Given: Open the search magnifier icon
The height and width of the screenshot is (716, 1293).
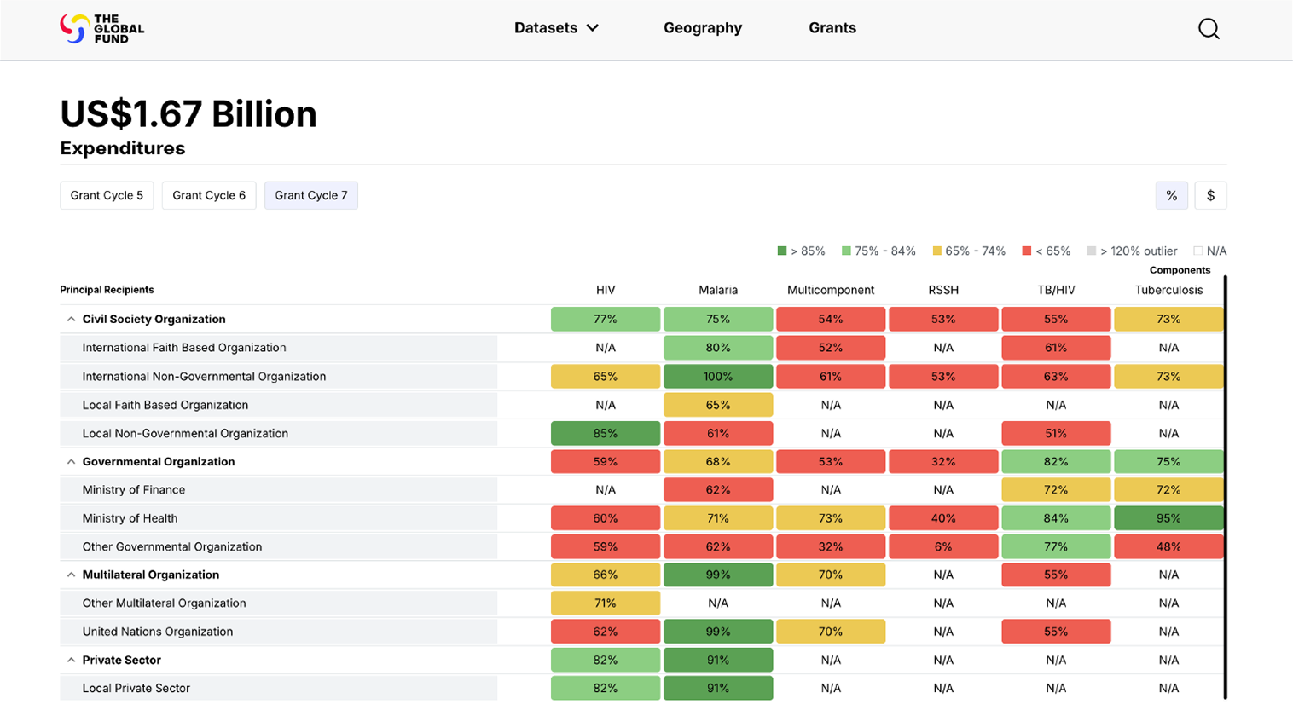Looking at the screenshot, I should (x=1209, y=28).
